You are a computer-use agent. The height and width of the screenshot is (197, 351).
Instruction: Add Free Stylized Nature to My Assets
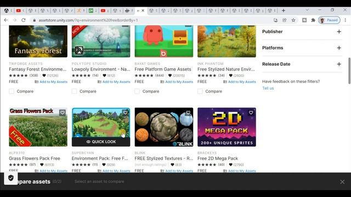(x=240, y=82)
